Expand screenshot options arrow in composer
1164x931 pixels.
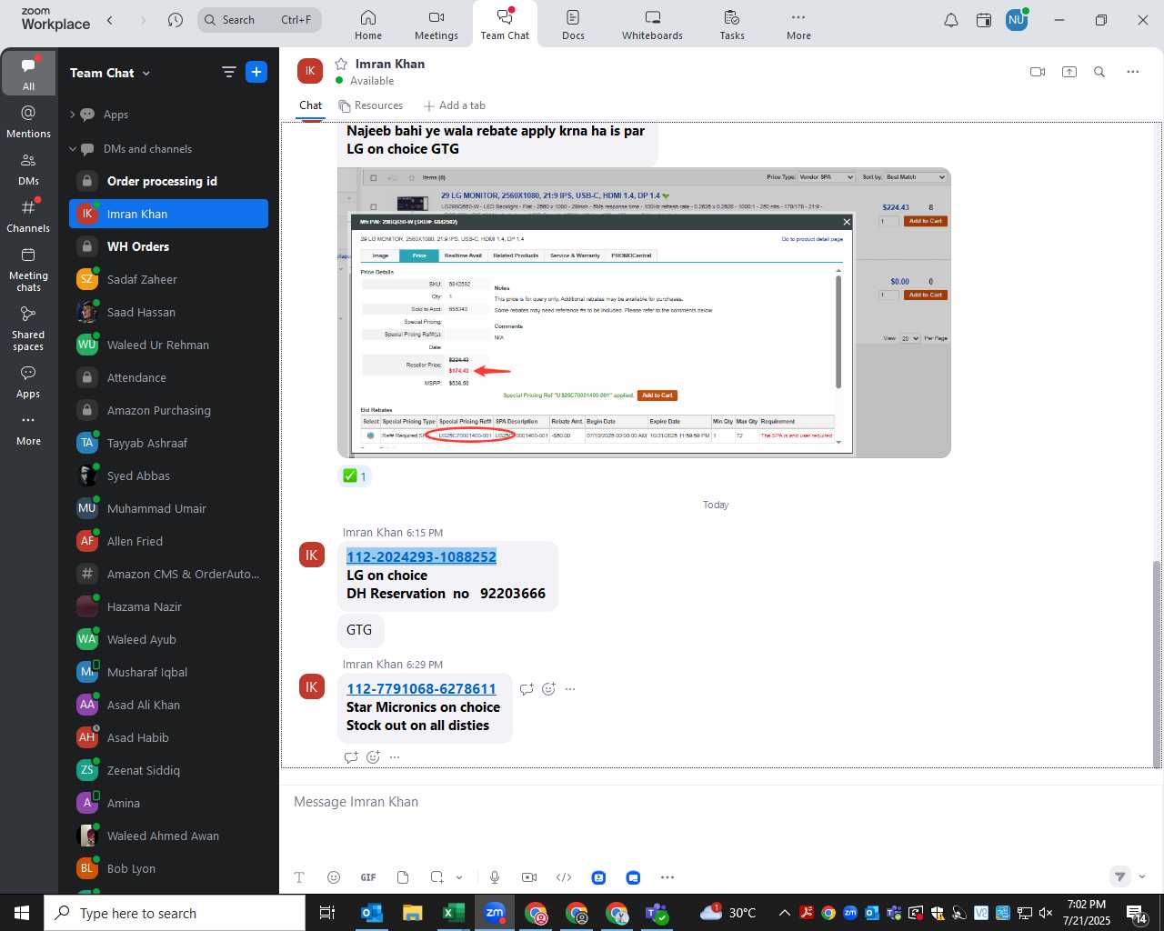(459, 877)
